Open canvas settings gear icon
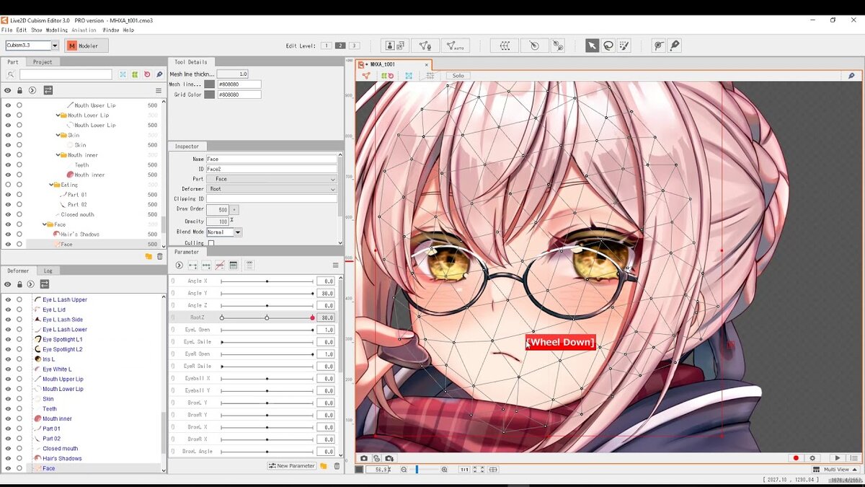The image size is (865, 487). point(812,458)
